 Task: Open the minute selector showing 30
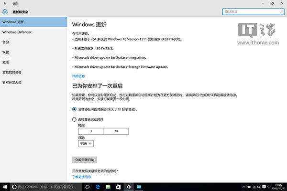[116, 131]
